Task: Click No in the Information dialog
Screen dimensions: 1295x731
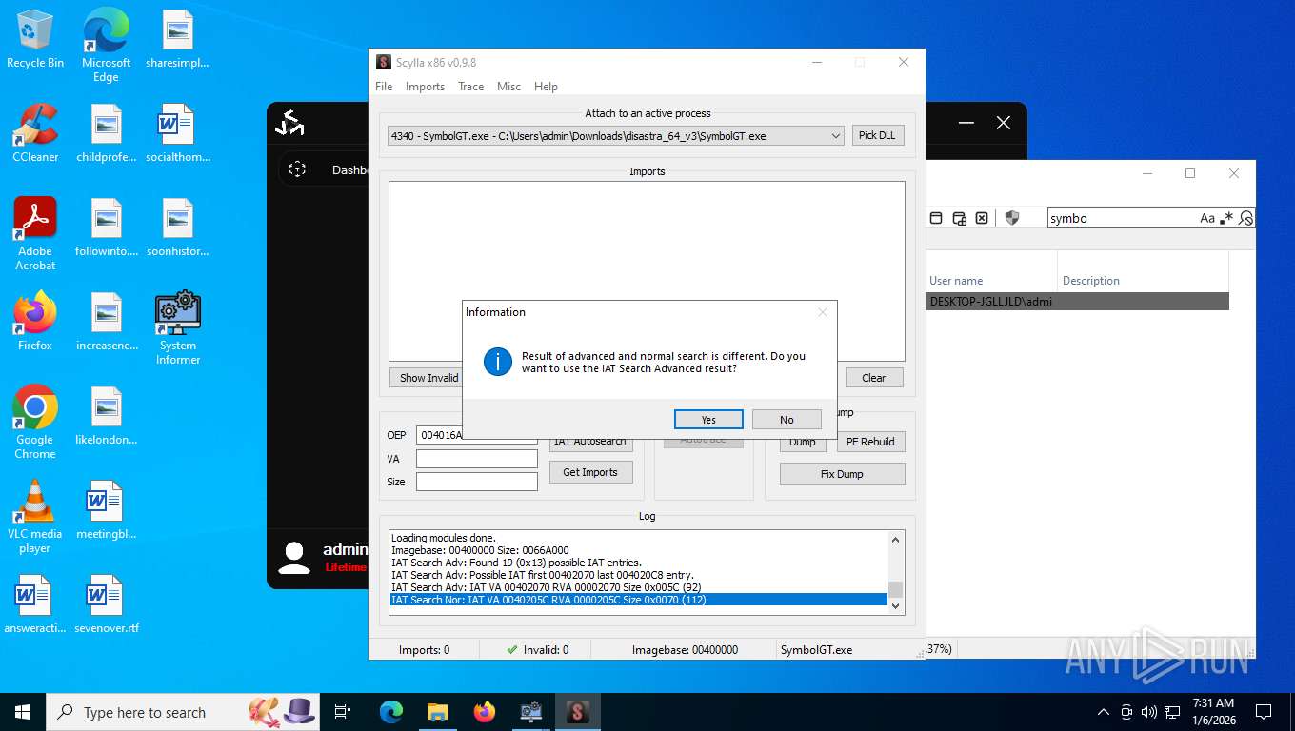Action: point(787,420)
